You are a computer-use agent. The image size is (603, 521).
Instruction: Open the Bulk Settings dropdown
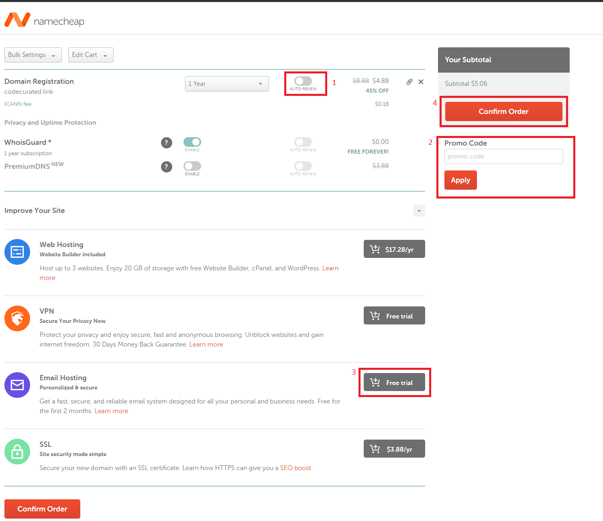coord(33,55)
